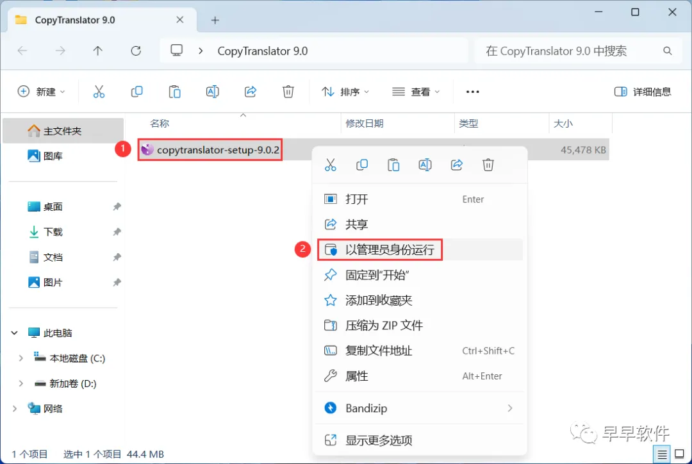692x464 pixels.
Task: Expand the address bar path chevron
Action: tap(201, 51)
